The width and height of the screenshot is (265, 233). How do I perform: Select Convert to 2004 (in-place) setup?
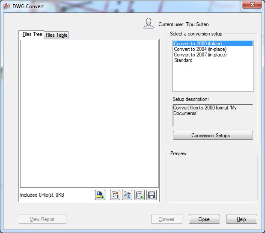coord(213,49)
